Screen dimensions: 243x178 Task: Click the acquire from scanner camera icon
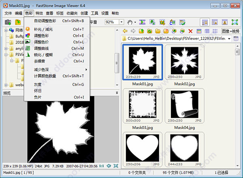pos(8,22)
